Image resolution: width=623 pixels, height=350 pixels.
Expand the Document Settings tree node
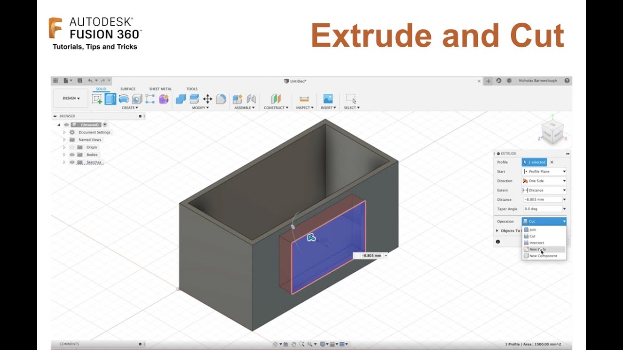tap(64, 132)
